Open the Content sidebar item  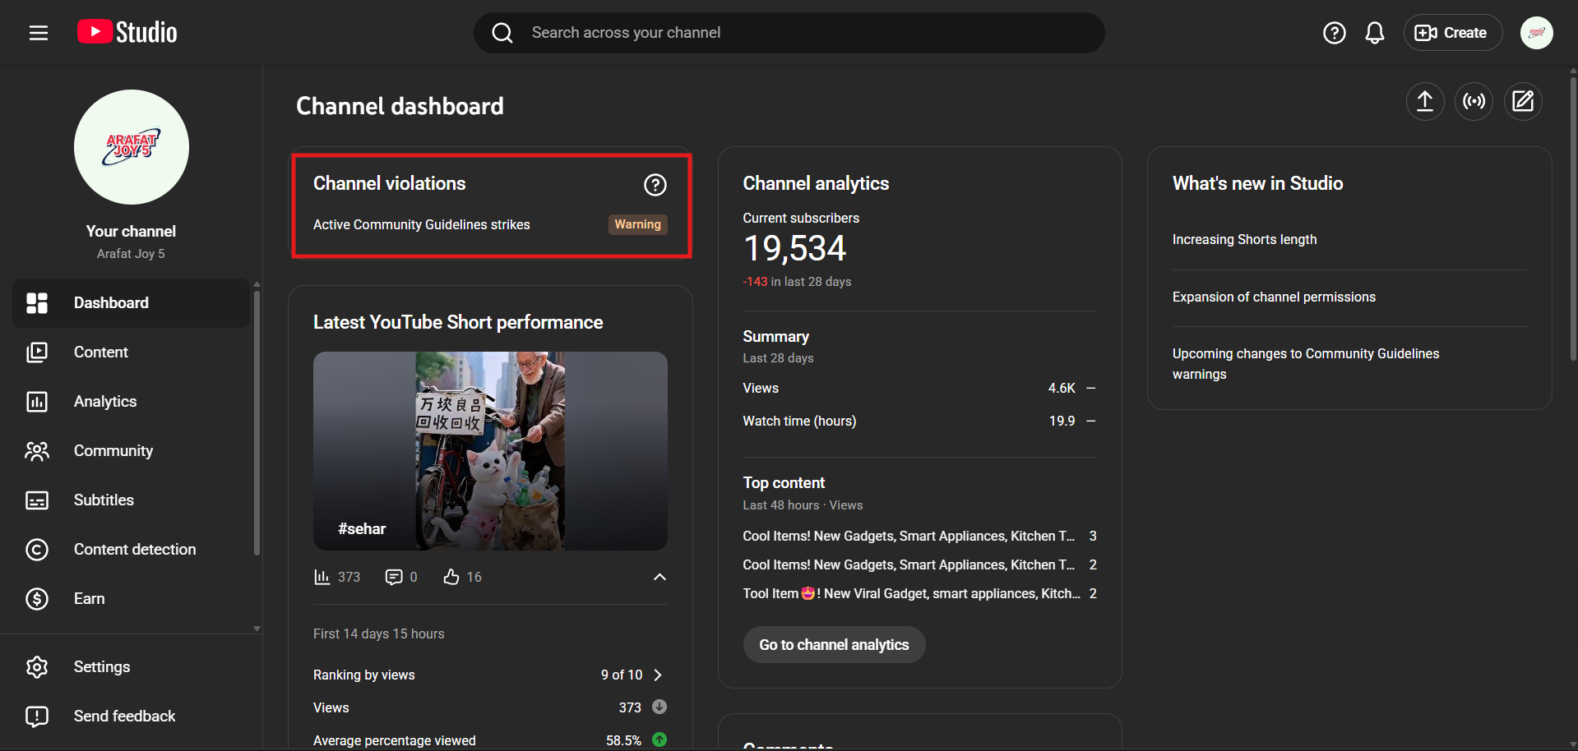pos(101,352)
